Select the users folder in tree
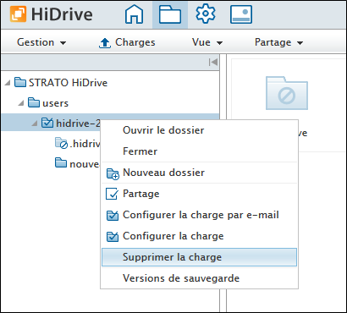The height and width of the screenshot is (313, 347). 55,103
